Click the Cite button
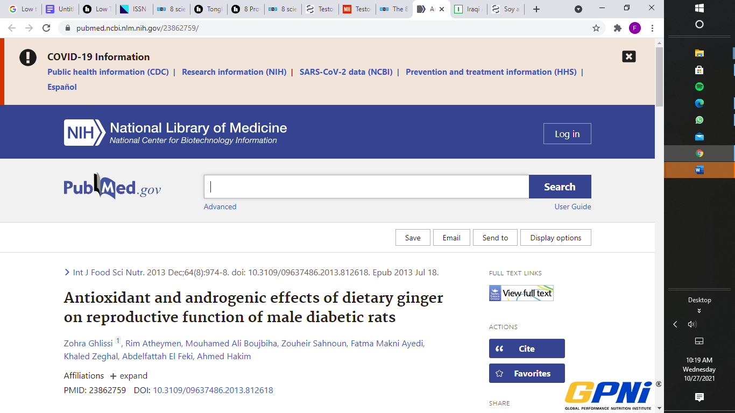735x413 pixels. click(526, 348)
